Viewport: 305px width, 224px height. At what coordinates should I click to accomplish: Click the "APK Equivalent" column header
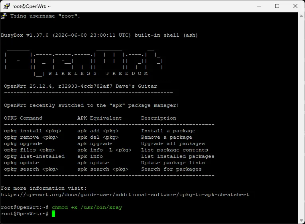(99, 118)
